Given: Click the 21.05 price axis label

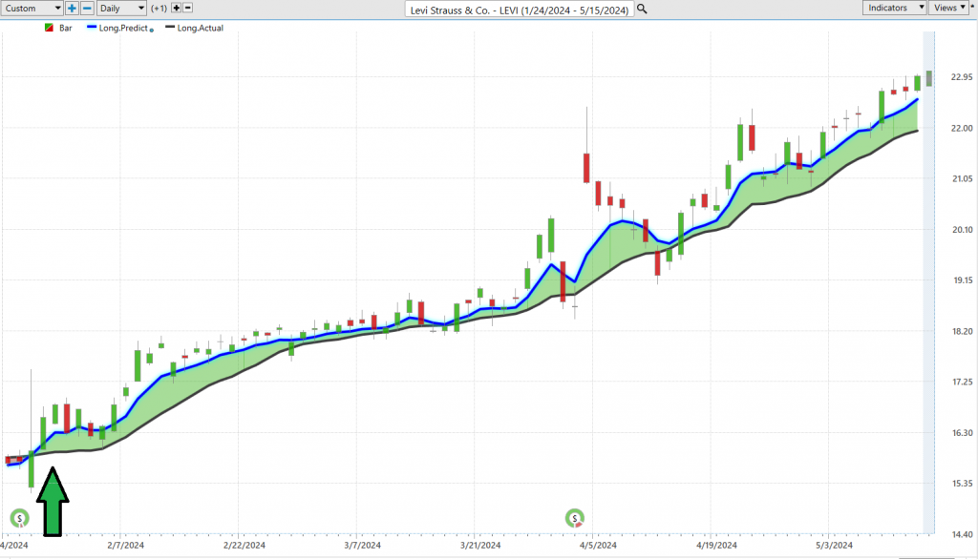Looking at the screenshot, I should click(x=961, y=178).
